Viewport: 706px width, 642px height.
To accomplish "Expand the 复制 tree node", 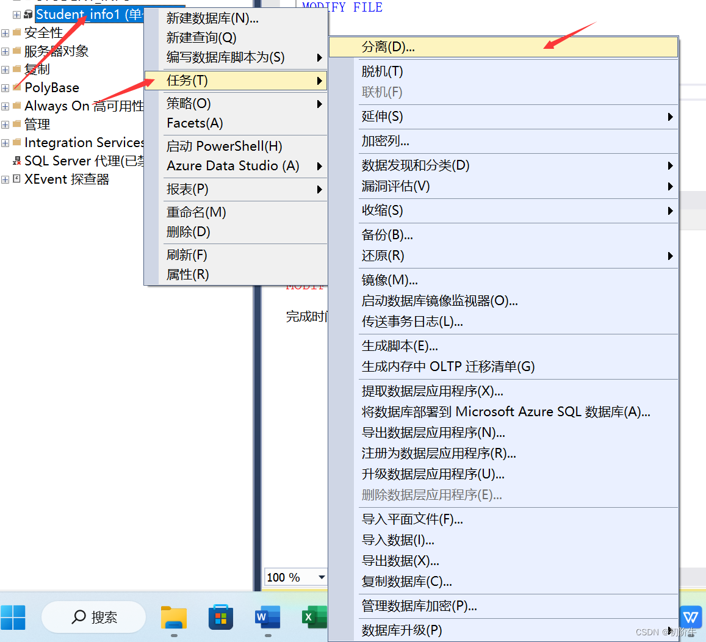I will 5,70.
